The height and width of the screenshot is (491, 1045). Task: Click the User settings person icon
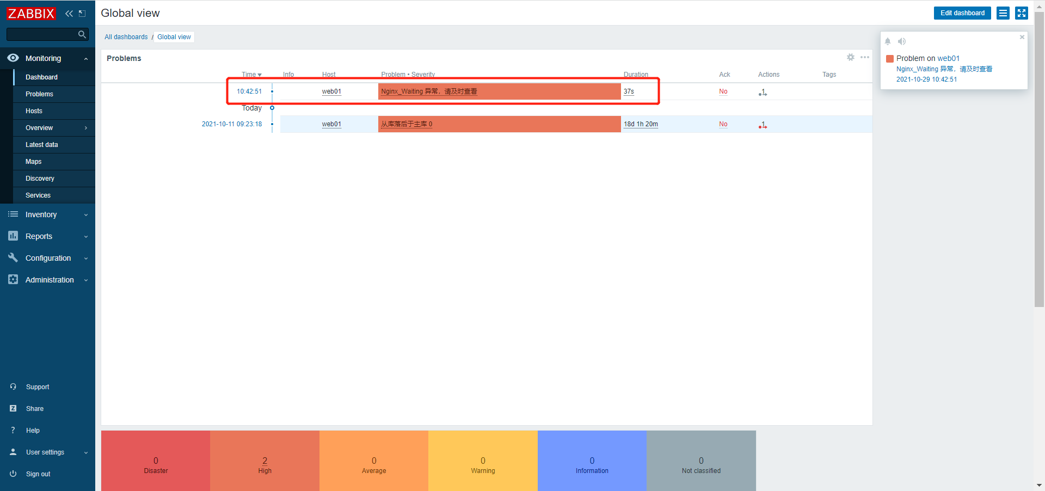[x=13, y=452]
